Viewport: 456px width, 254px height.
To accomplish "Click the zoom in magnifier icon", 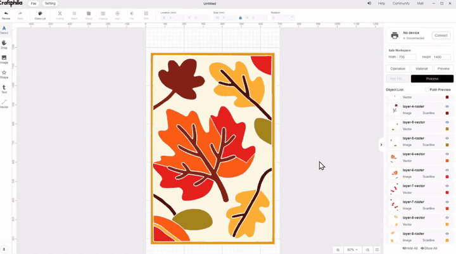I will 338,250.
